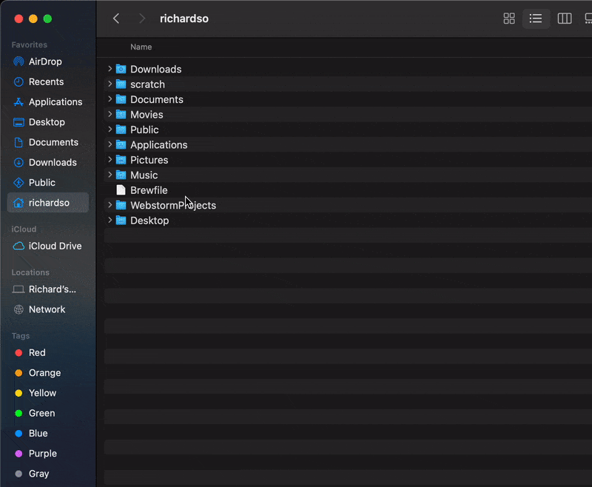592x487 pixels.
Task: Open Desktop in sidebar favorites
Action: [47, 122]
